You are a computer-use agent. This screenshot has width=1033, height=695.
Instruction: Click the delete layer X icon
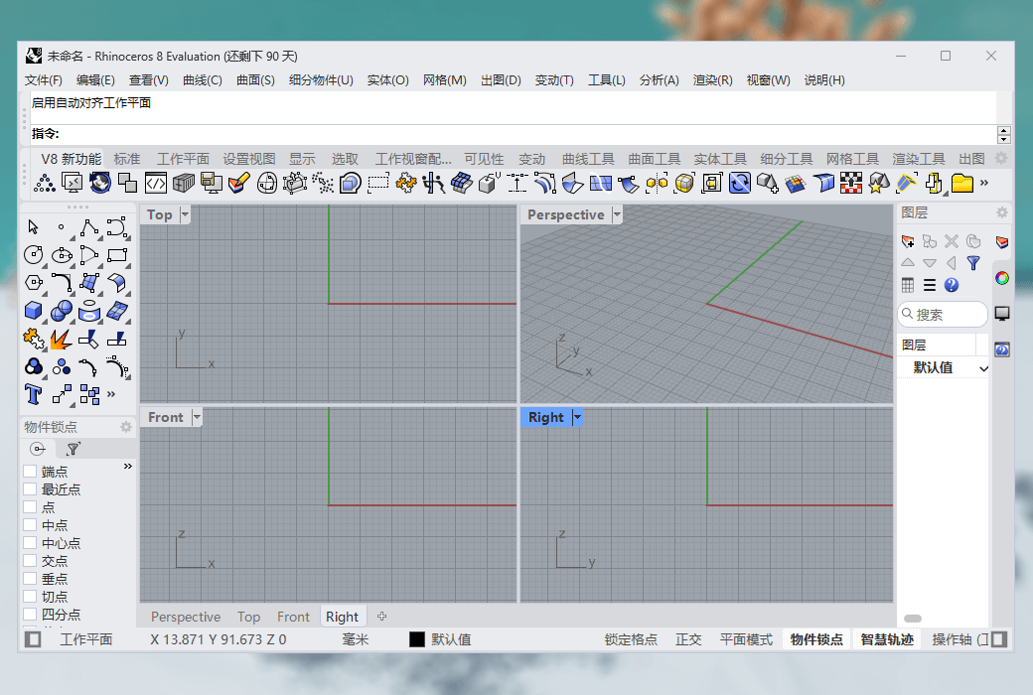click(951, 241)
